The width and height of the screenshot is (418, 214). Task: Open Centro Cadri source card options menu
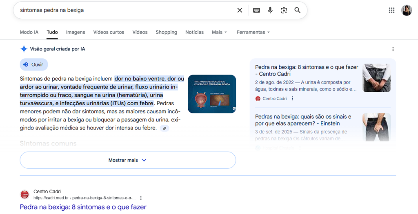tap(292, 99)
